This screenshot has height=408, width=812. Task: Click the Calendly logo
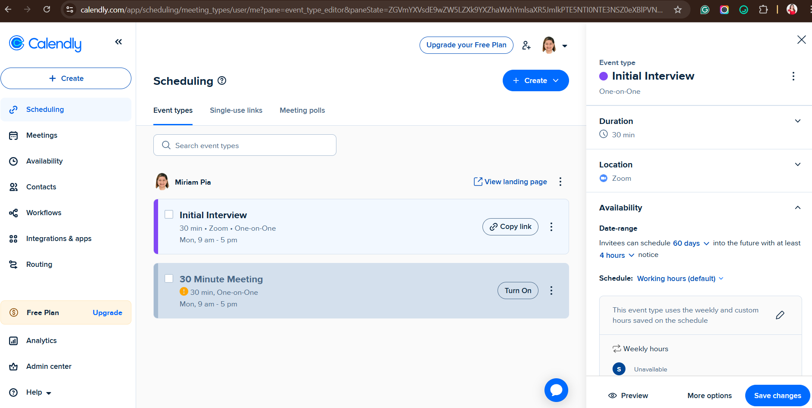click(x=45, y=43)
